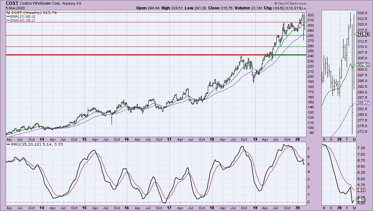Screen dimensions: 373x211
Task: Click the boxed 5.55 PMO signal tag
Action: [x=361, y=190]
